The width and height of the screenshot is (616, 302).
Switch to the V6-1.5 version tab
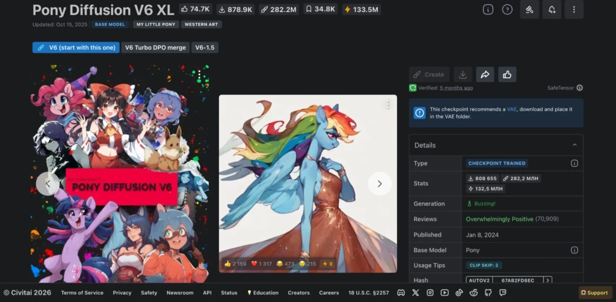[x=205, y=48]
